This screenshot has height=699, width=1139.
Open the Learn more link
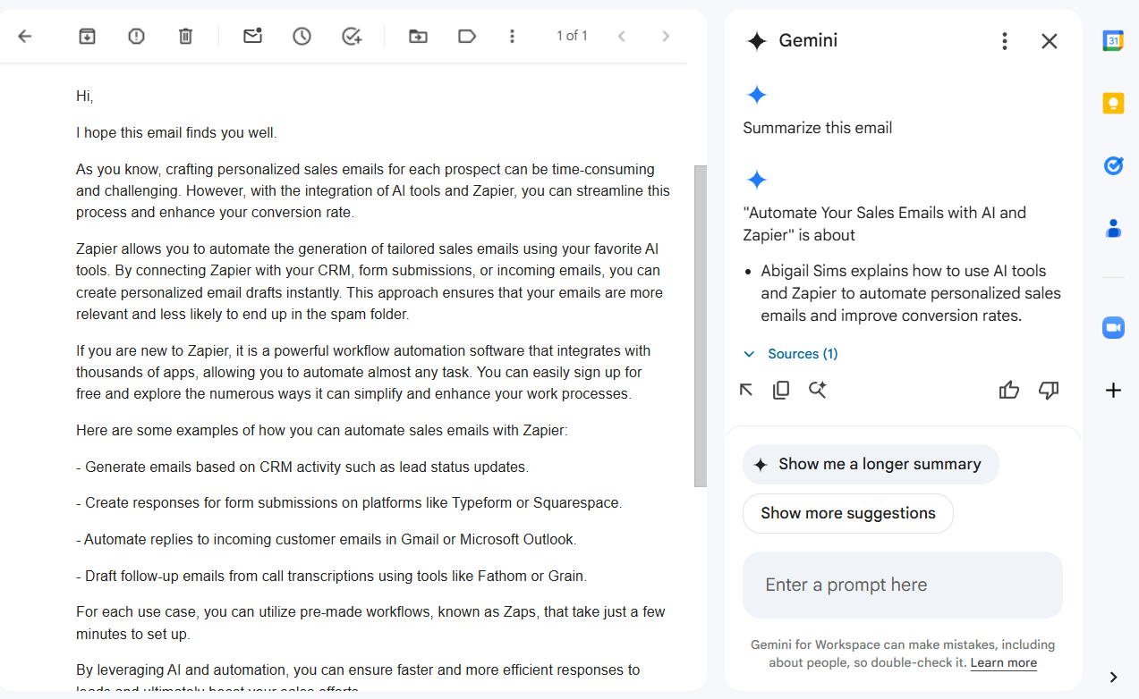coord(1004,662)
